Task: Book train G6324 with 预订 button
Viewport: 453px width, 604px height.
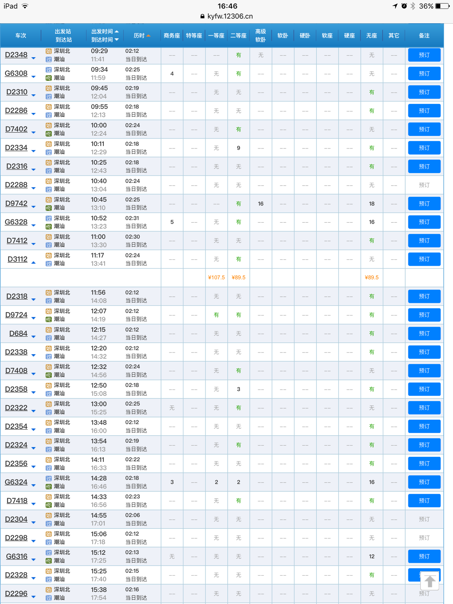Action: (424, 482)
